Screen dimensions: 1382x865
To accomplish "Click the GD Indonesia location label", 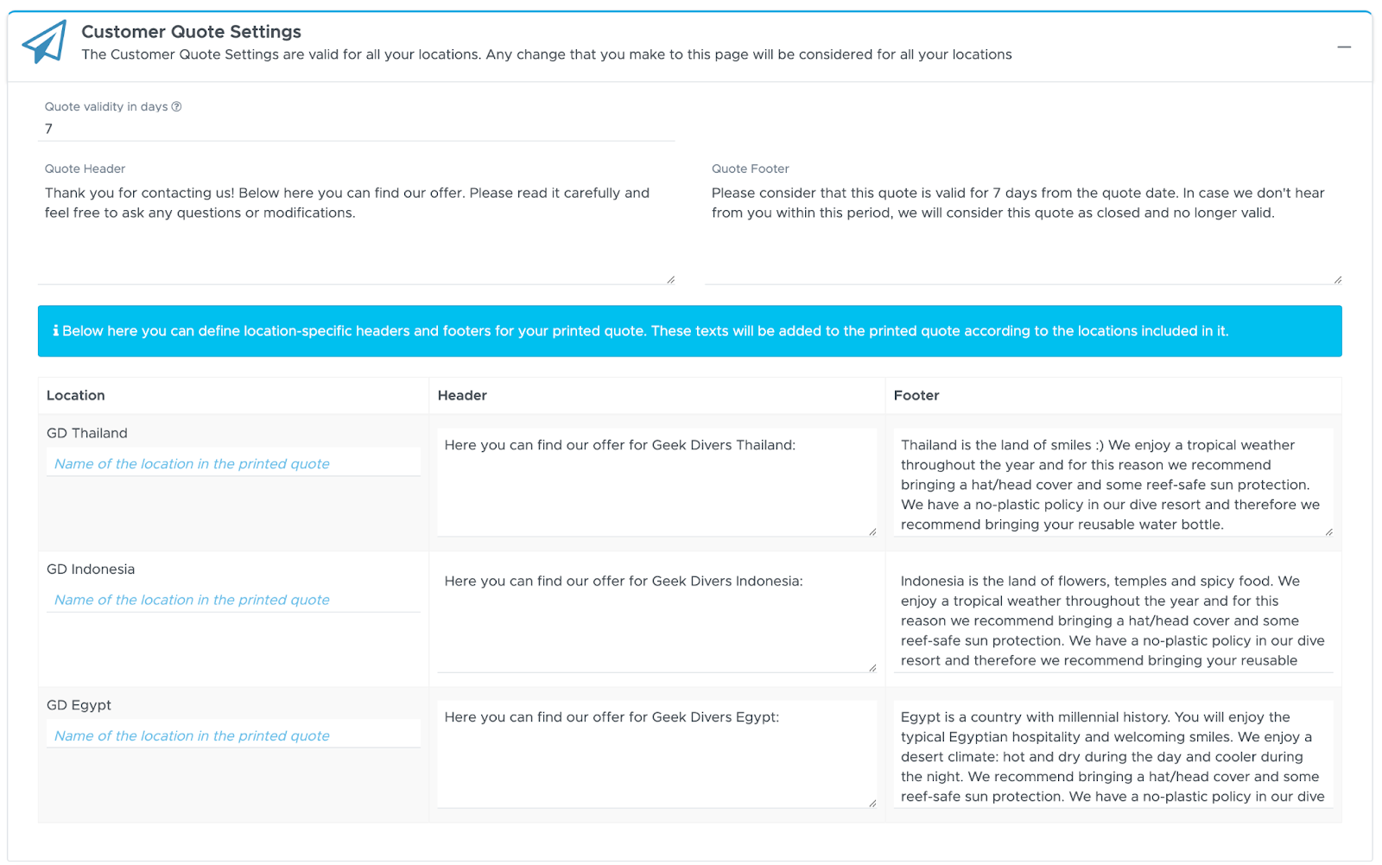I will 91,569.
